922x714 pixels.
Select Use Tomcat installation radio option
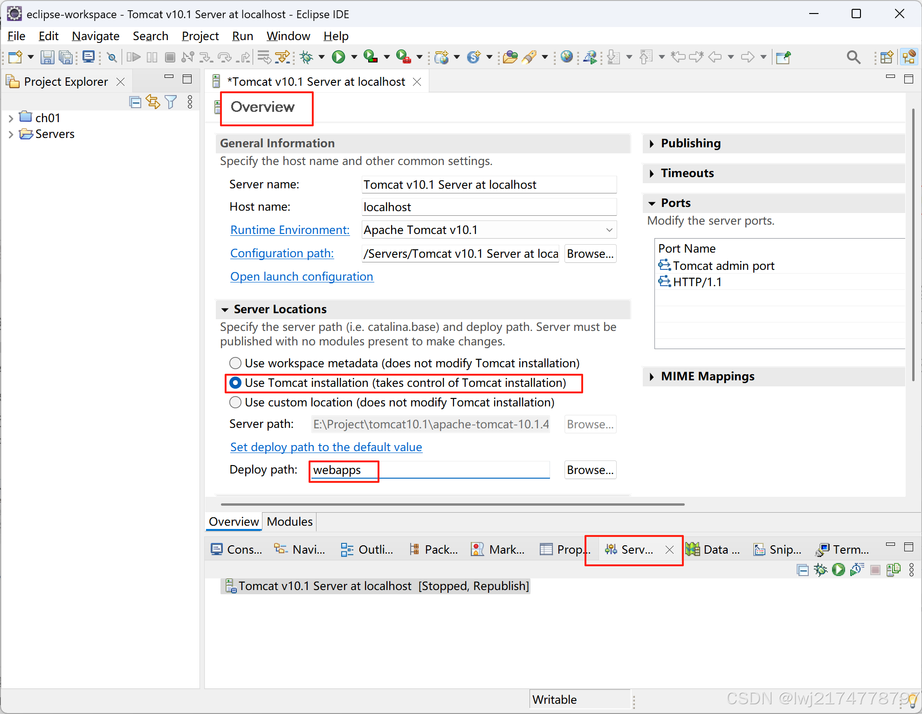(x=235, y=383)
